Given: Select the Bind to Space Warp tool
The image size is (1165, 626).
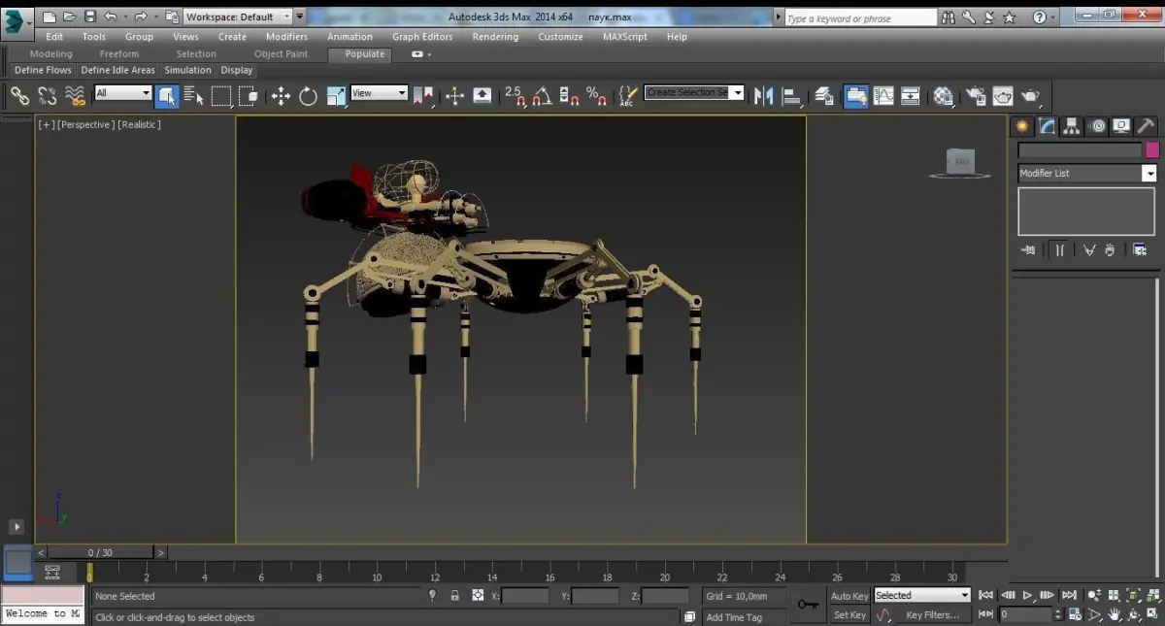Looking at the screenshot, I should pyautogui.click(x=75, y=95).
